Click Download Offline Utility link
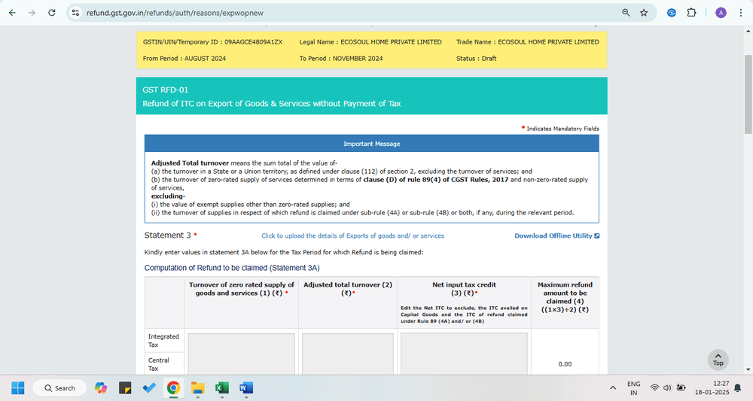This screenshot has height=401, width=753. [x=556, y=236]
